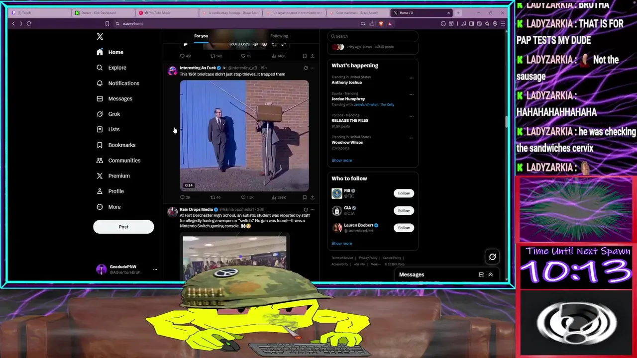
Task: Open the Interesting As Fuck profile avatar
Action: coord(172,71)
